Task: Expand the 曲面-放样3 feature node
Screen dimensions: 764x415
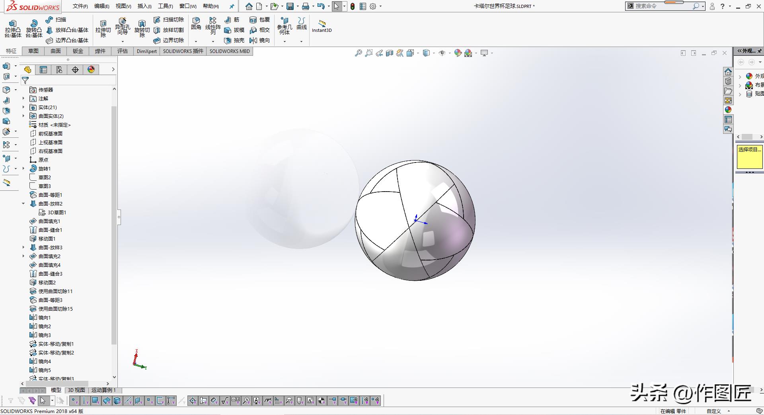Action: (23, 247)
